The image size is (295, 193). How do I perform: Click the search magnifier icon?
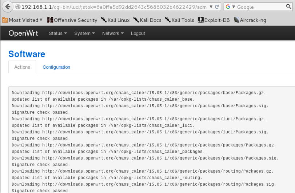click(288, 7)
